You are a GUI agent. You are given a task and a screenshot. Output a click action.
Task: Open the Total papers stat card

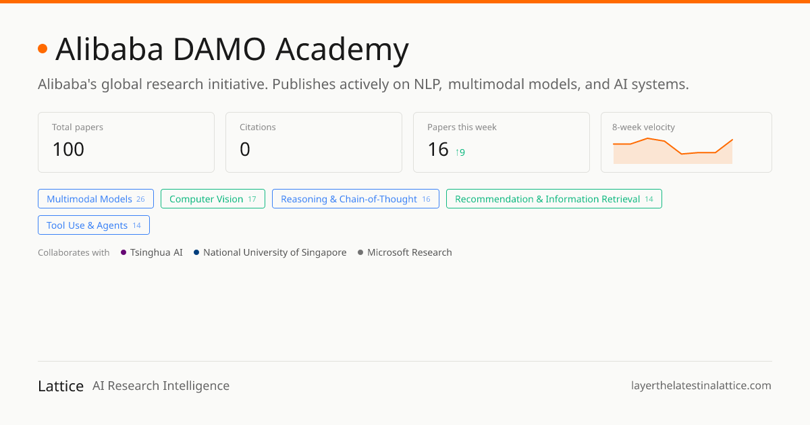click(126, 142)
